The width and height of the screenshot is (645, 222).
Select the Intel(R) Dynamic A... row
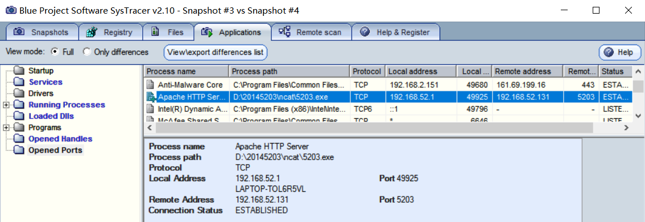[x=388, y=109]
